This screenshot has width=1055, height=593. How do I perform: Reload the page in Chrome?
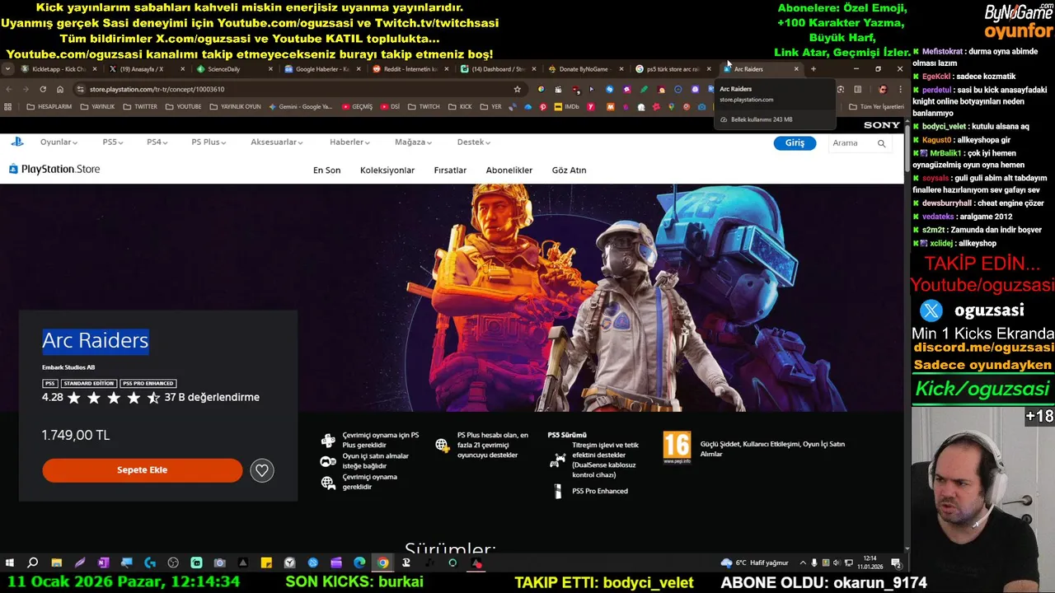(43, 89)
